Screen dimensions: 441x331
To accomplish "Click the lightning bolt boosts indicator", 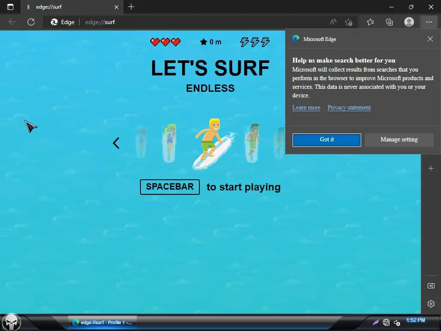I will pos(255,42).
